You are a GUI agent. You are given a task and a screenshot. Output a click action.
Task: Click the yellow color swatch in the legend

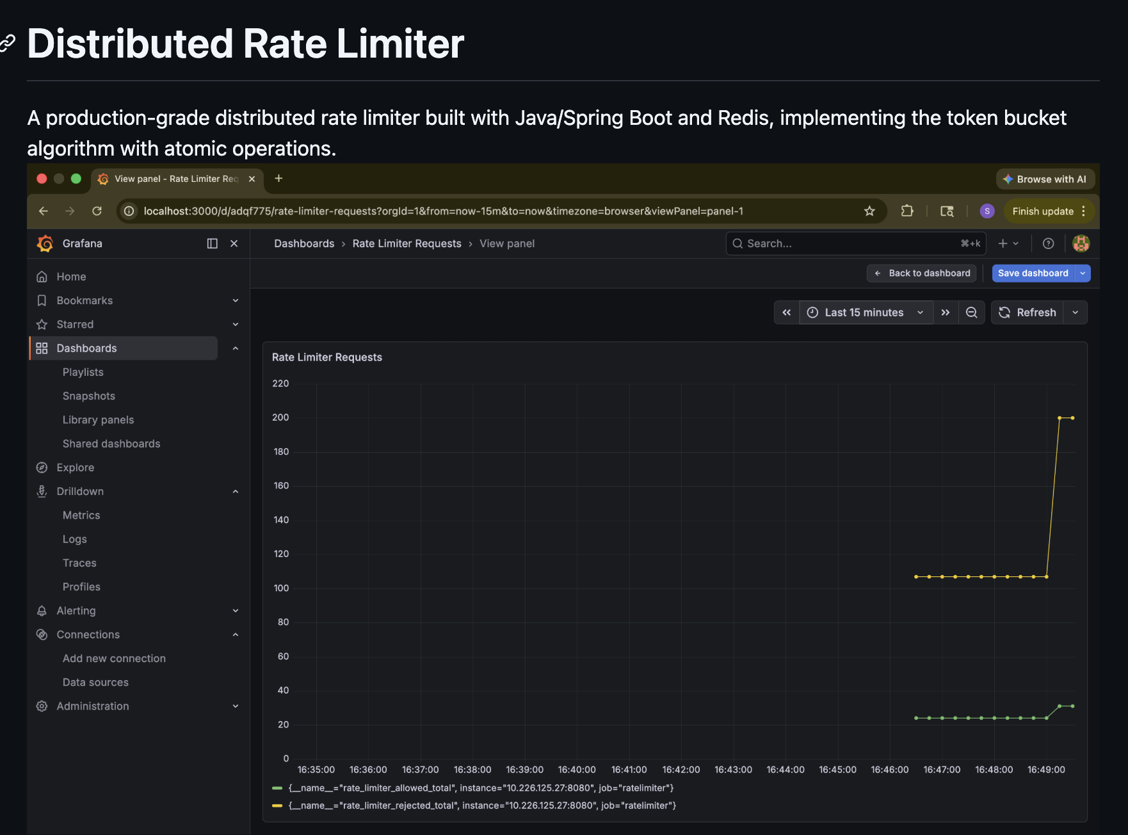click(278, 806)
